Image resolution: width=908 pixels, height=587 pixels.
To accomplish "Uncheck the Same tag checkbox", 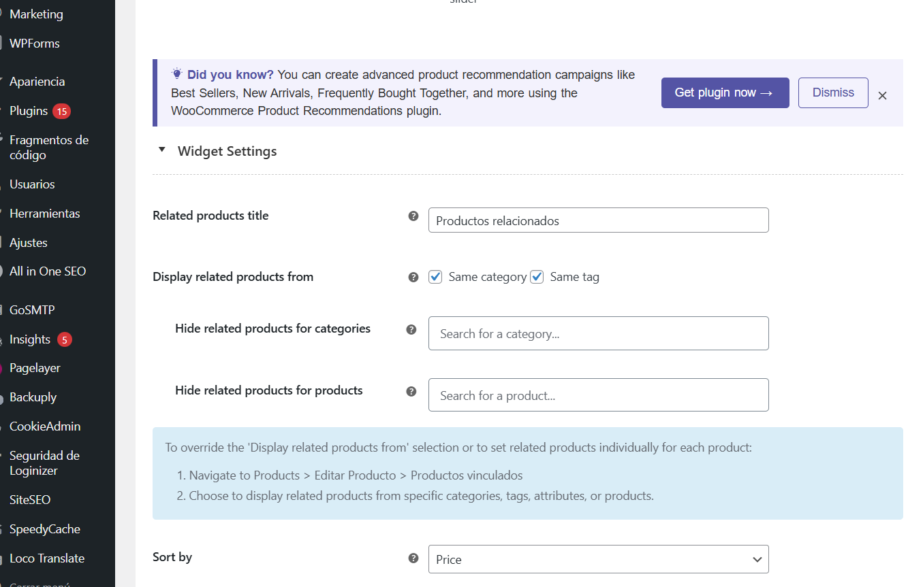I will pos(537,277).
